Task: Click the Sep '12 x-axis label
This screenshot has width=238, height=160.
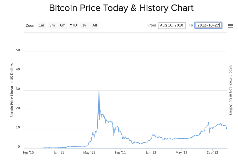Action: point(212,152)
